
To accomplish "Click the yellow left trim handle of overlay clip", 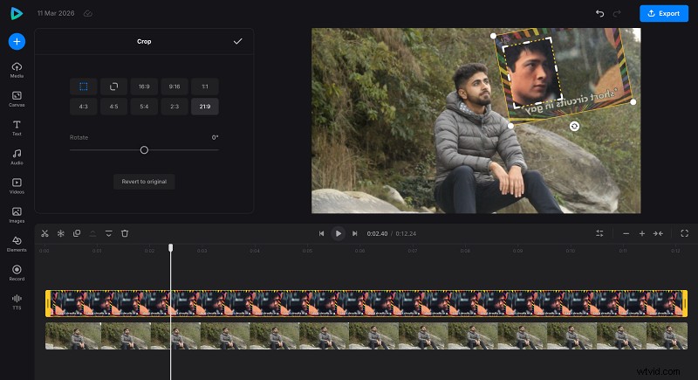I will [x=48, y=303].
